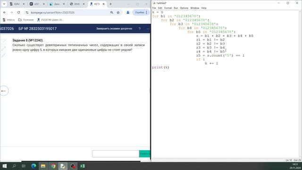This screenshot has width=302, height=170.
Task: Switch to Google Chrome on taskbar
Action: 53,166
